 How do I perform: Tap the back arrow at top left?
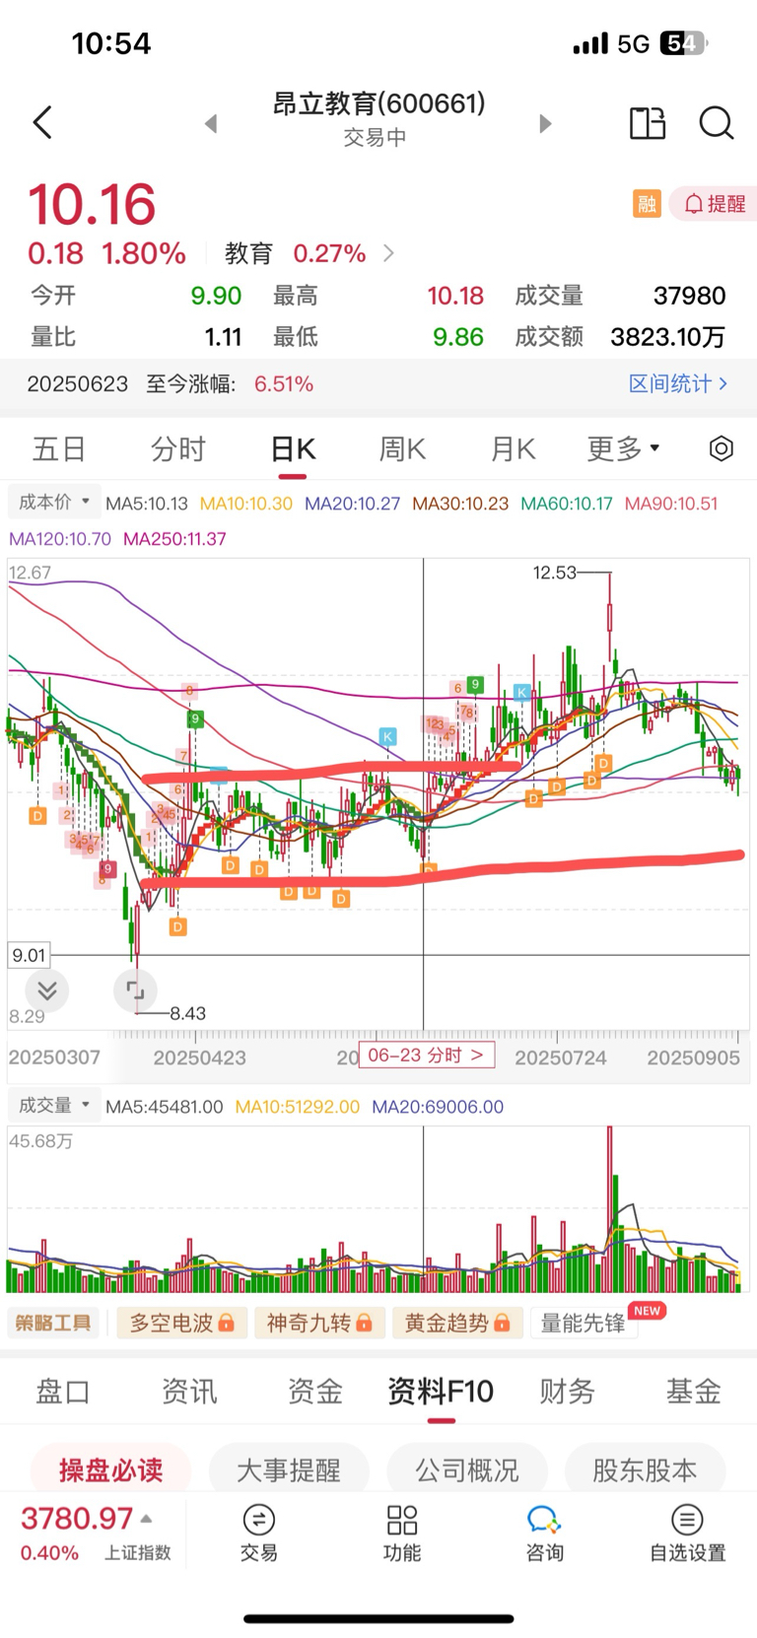coord(42,122)
